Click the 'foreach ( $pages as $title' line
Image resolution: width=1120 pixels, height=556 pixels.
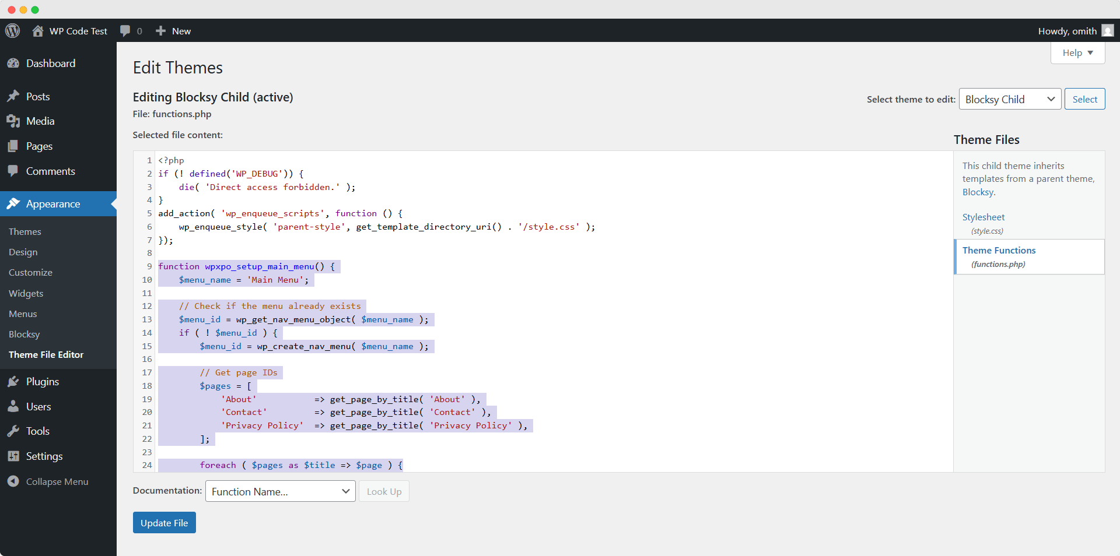pyautogui.click(x=301, y=465)
